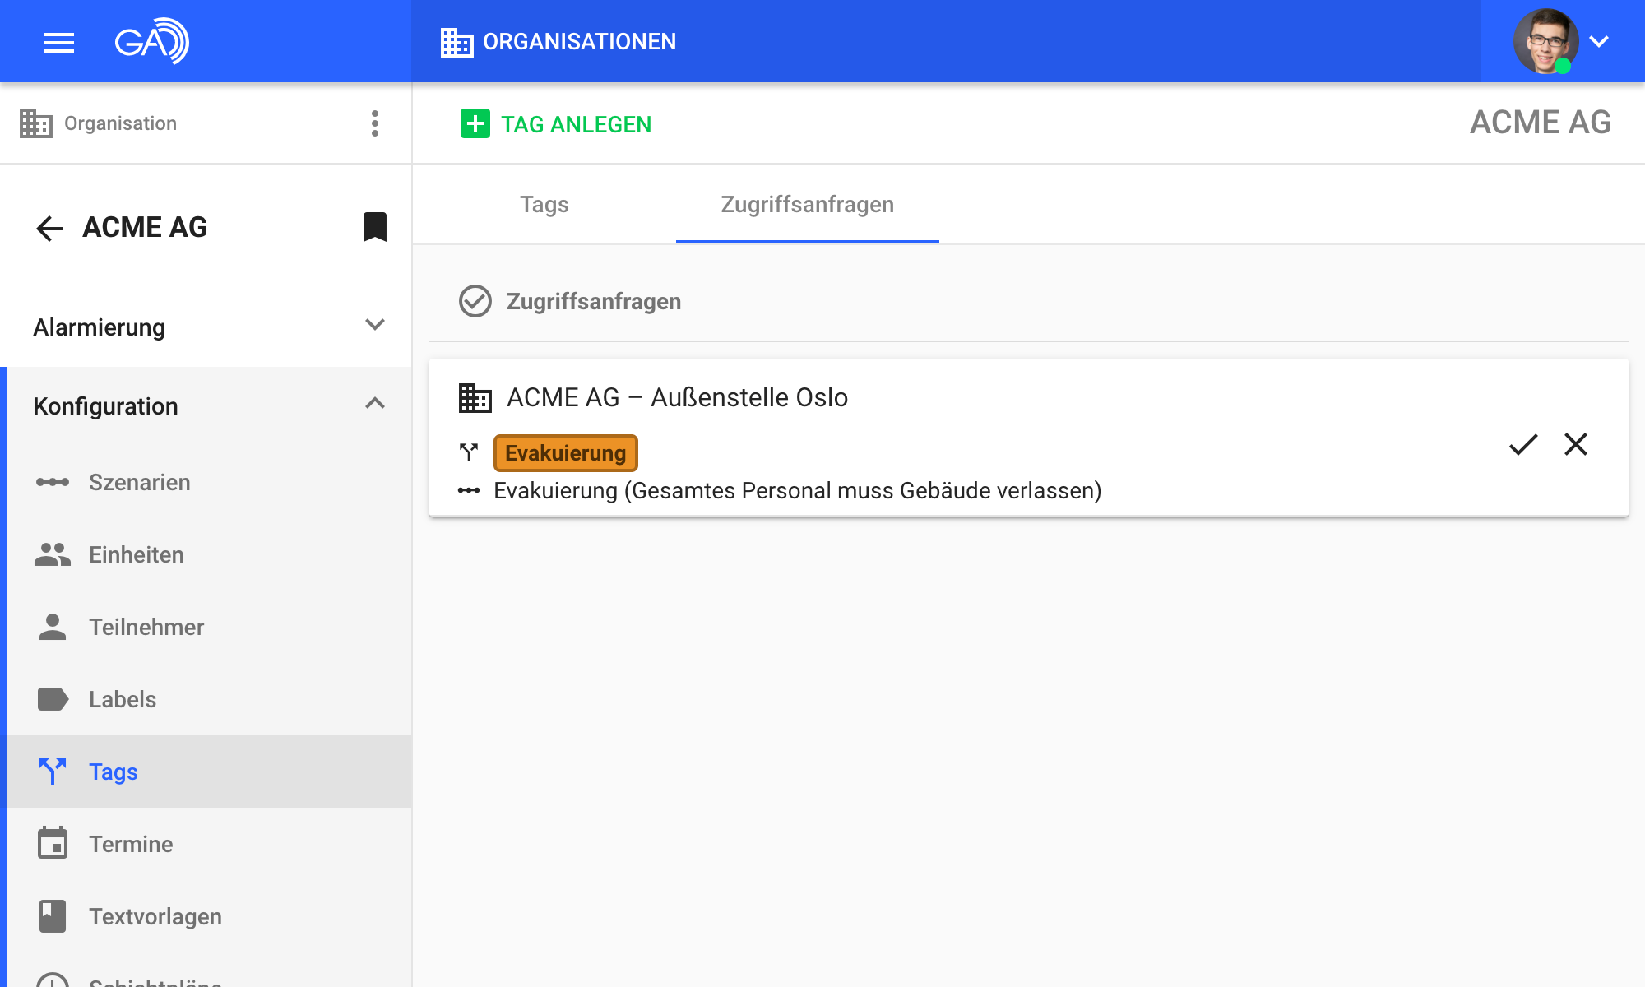This screenshot has height=987, width=1645.
Task: Open the hamburger menu
Action: coord(58,42)
